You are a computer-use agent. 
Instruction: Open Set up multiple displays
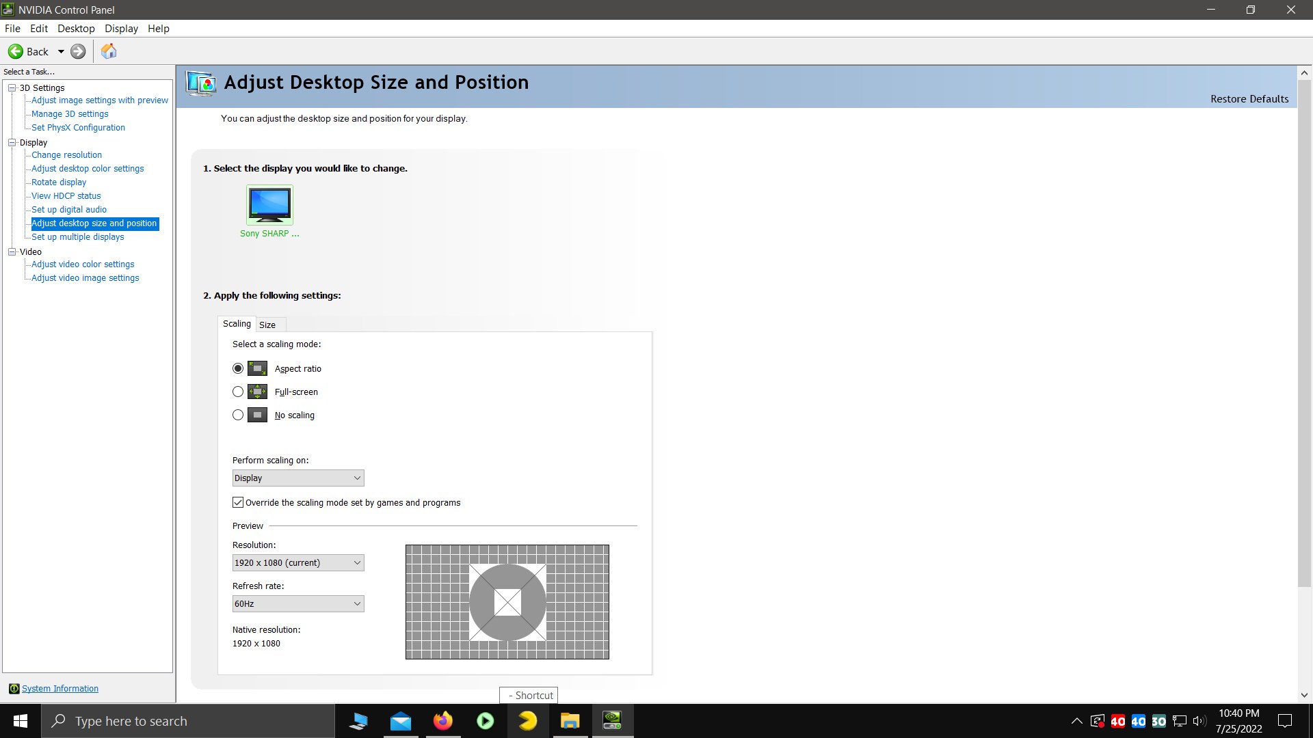pos(78,237)
